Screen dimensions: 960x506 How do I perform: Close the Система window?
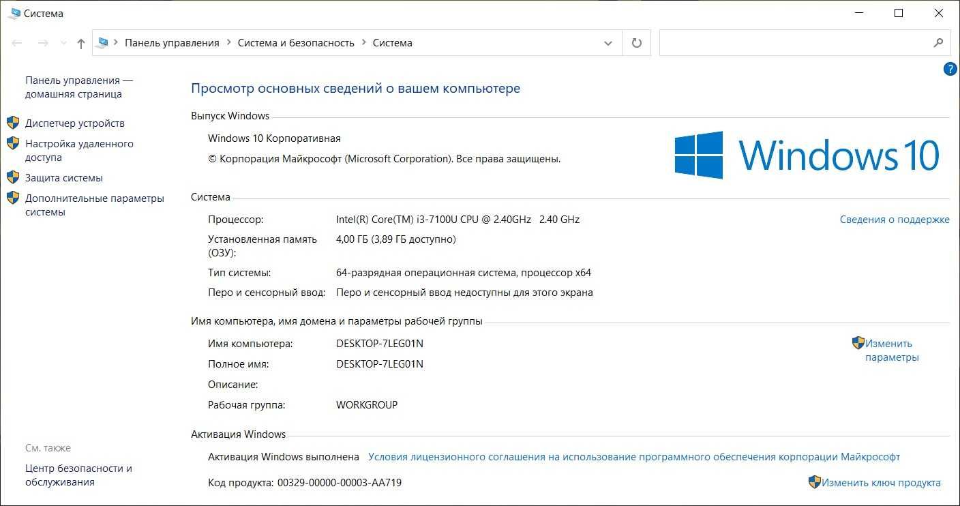(x=939, y=13)
